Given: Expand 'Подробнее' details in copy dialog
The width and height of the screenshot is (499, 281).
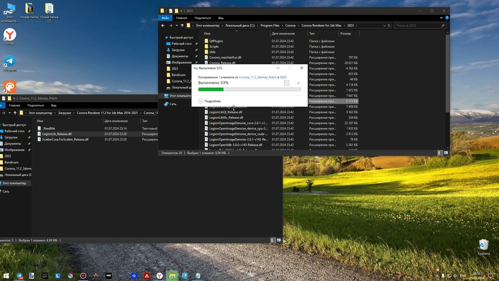Looking at the screenshot, I should (210, 101).
